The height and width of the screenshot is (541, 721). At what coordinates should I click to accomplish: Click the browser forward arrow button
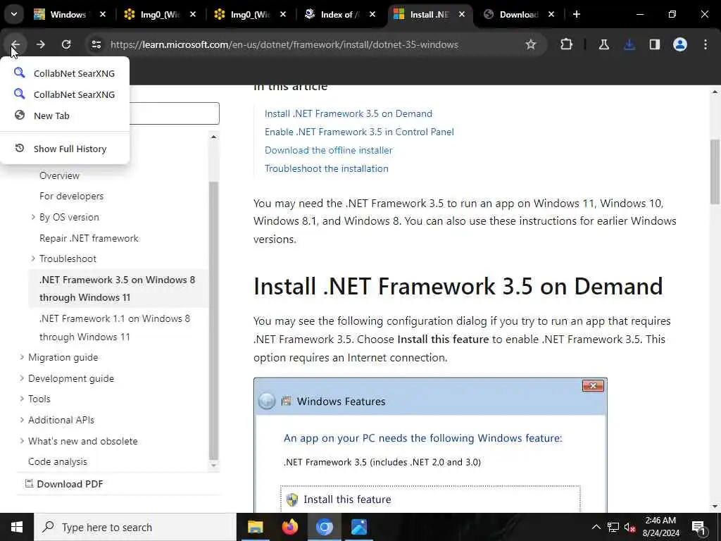pos(41,44)
